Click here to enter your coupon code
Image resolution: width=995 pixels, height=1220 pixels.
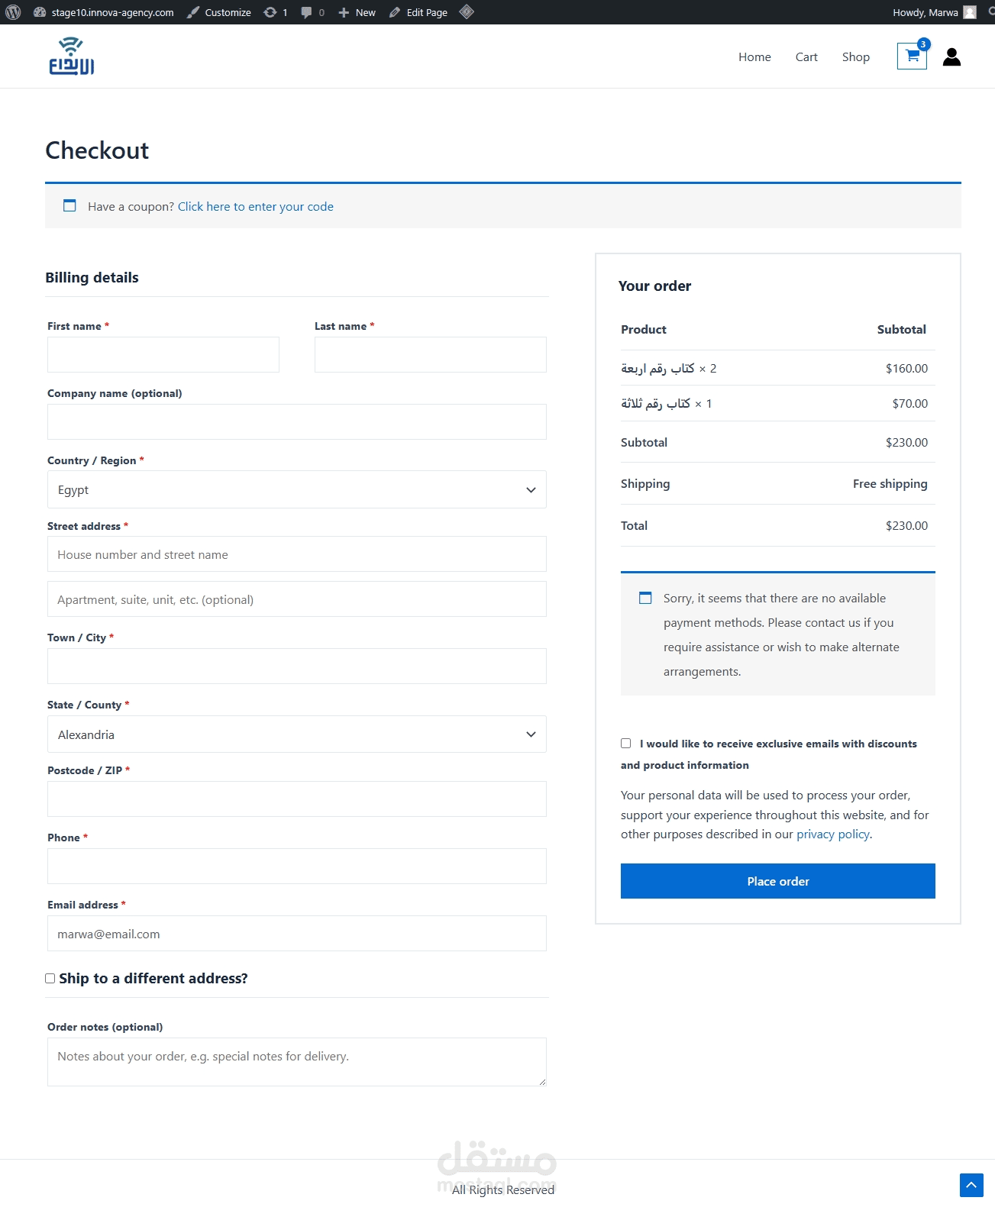(256, 206)
